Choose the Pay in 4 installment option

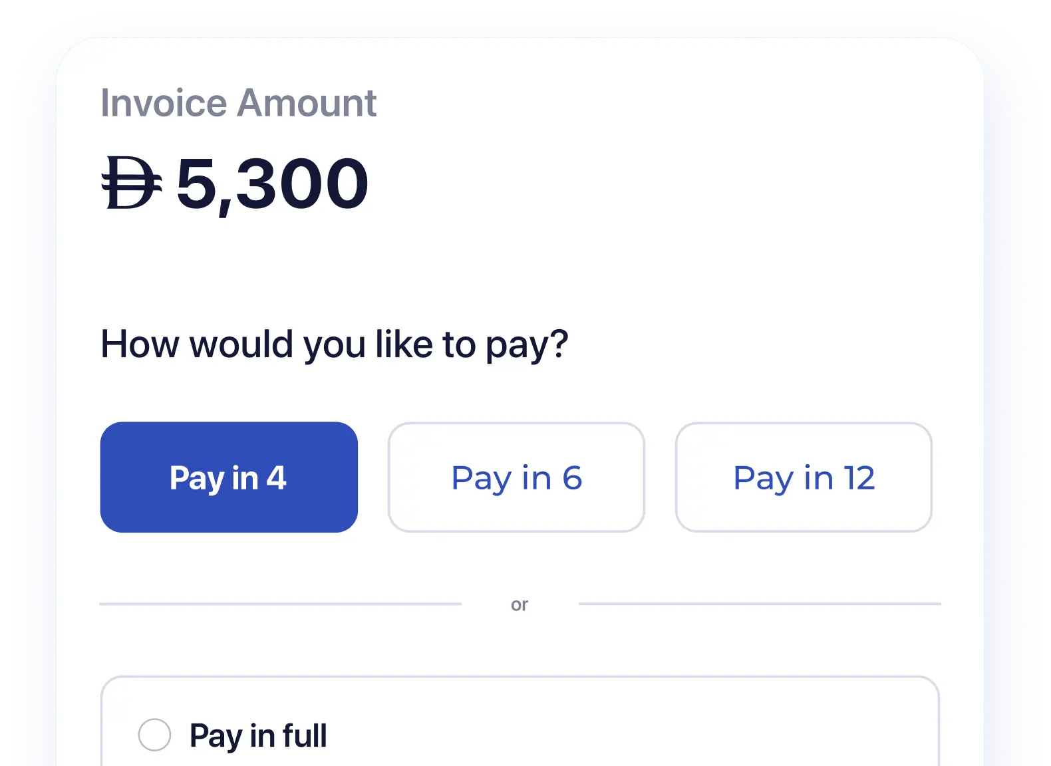pyautogui.click(x=229, y=477)
